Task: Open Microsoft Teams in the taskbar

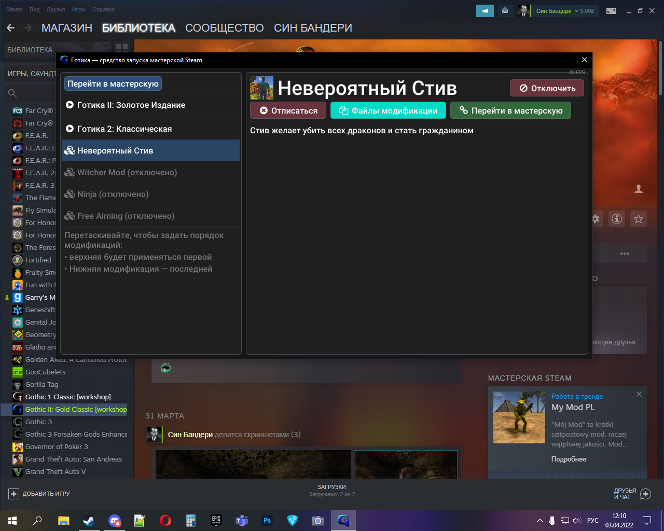Action: click(x=242, y=521)
